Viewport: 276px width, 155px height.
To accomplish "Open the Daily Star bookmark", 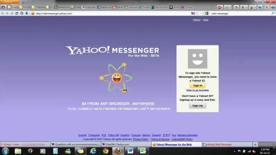I will pyautogui.click(x=89, y=7).
